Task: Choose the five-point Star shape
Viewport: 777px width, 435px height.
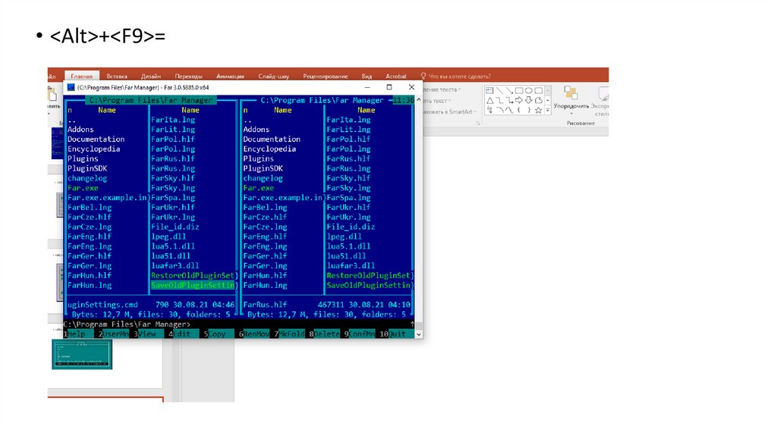Action: (x=538, y=110)
